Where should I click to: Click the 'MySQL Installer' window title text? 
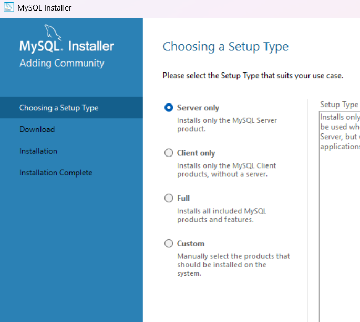[x=45, y=8]
